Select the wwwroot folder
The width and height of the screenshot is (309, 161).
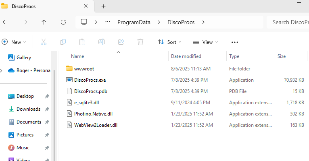pyautogui.click(x=84, y=69)
